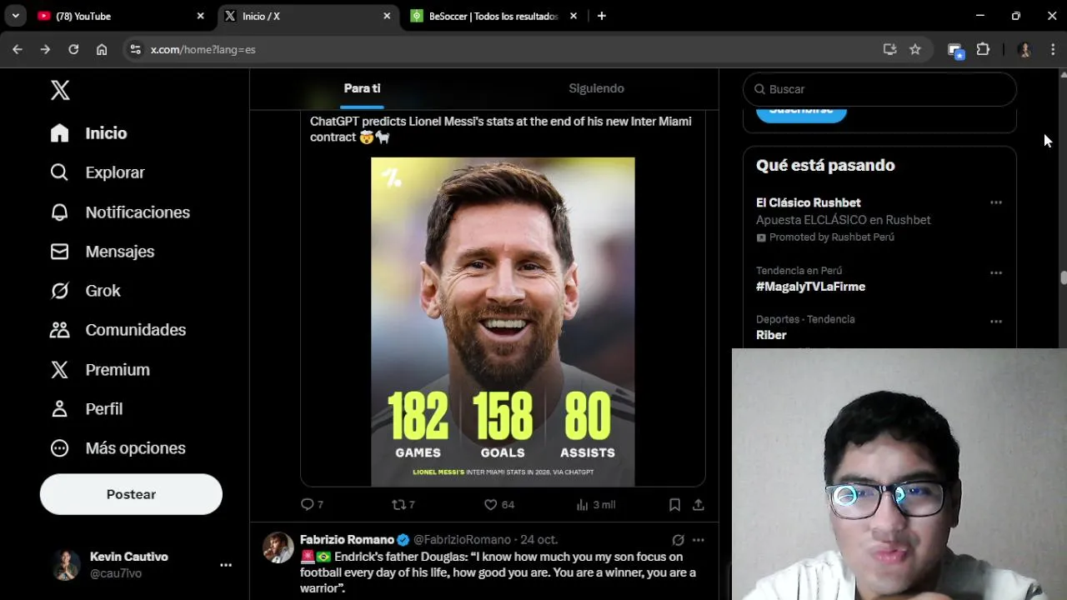This screenshot has height=600, width=1067.
Task: Open more options for El Clásico Rushbet trend
Action: pos(995,202)
